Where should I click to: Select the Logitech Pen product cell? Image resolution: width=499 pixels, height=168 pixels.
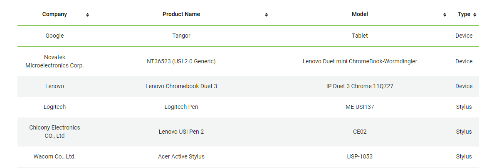coord(181,107)
